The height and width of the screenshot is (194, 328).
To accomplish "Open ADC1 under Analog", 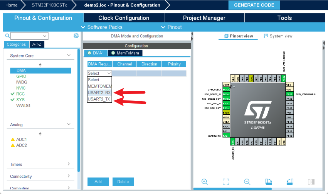I will (x=21, y=139).
